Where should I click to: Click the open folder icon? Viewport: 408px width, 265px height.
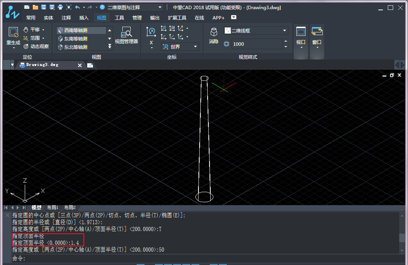pyautogui.click(x=35, y=7)
